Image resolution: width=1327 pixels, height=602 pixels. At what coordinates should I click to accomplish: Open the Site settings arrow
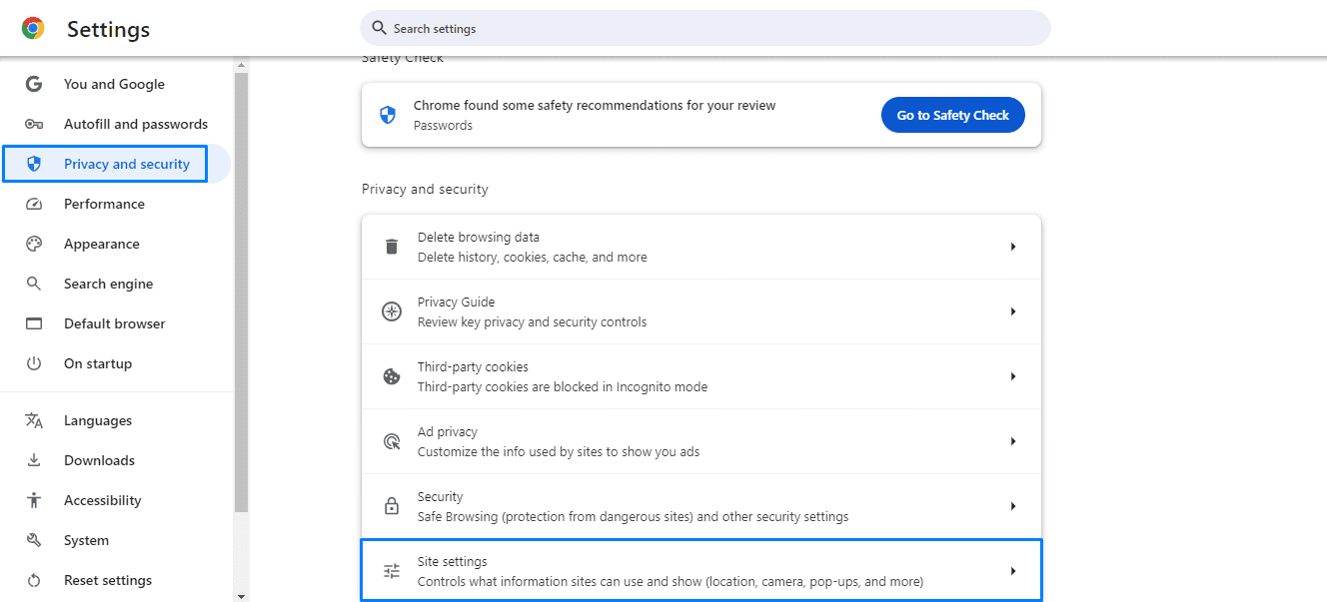pyautogui.click(x=1012, y=571)
